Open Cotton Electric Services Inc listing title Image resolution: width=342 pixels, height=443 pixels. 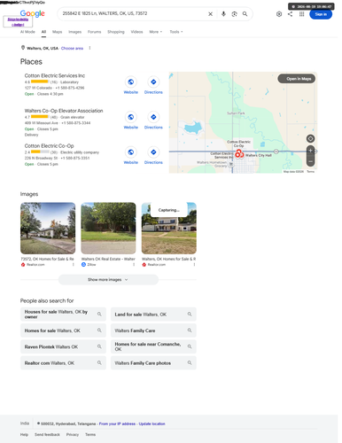pyautogui.click(x=55, y=75)
